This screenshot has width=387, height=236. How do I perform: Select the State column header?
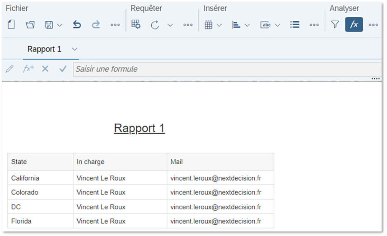pyautogui.click(x=40, y=162)
